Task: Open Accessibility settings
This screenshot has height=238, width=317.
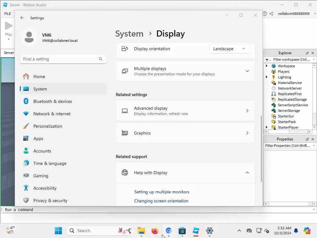Action: [63, 188]
